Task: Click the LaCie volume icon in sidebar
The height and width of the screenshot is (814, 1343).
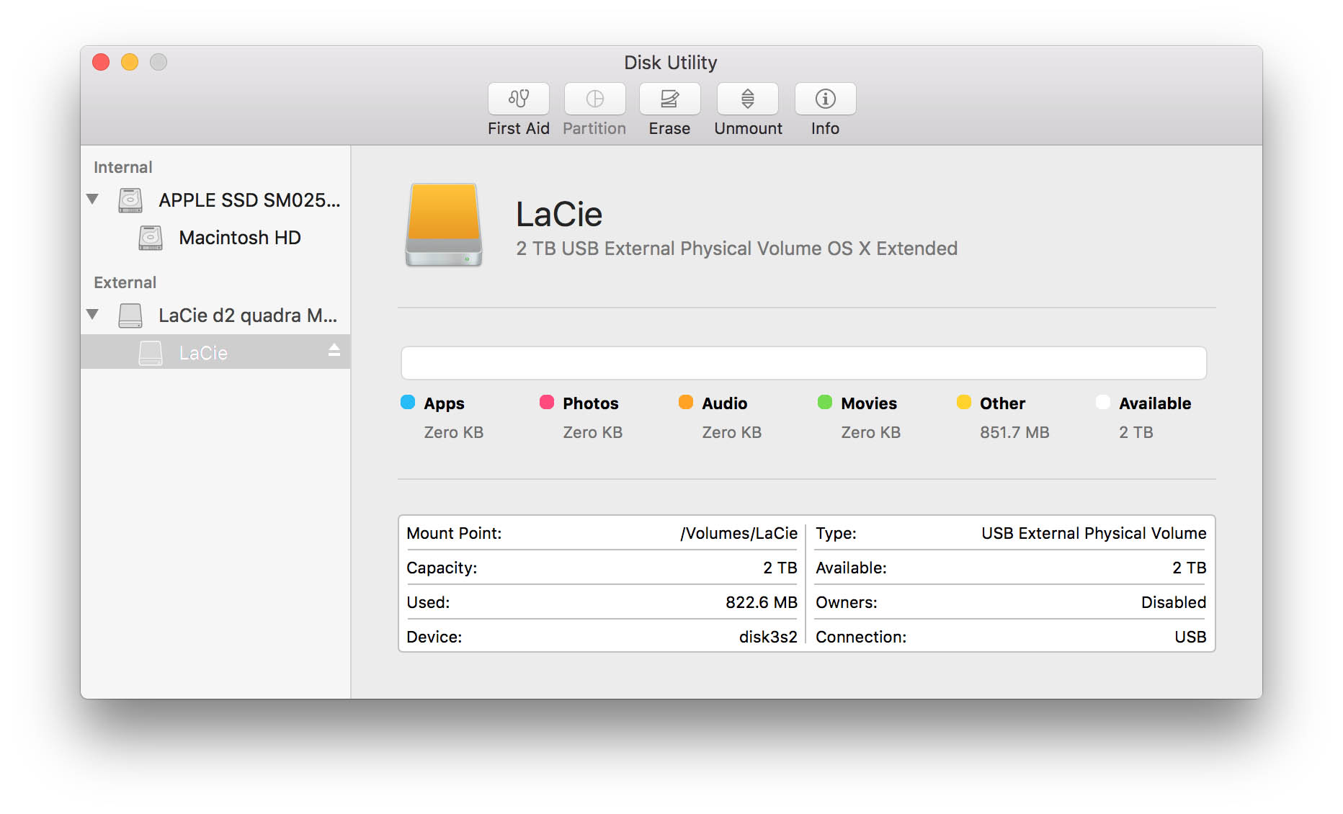Action: (x=151, y=353)
